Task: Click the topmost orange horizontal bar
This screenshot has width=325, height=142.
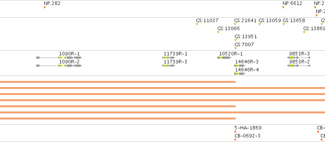Action: point(118,82)
